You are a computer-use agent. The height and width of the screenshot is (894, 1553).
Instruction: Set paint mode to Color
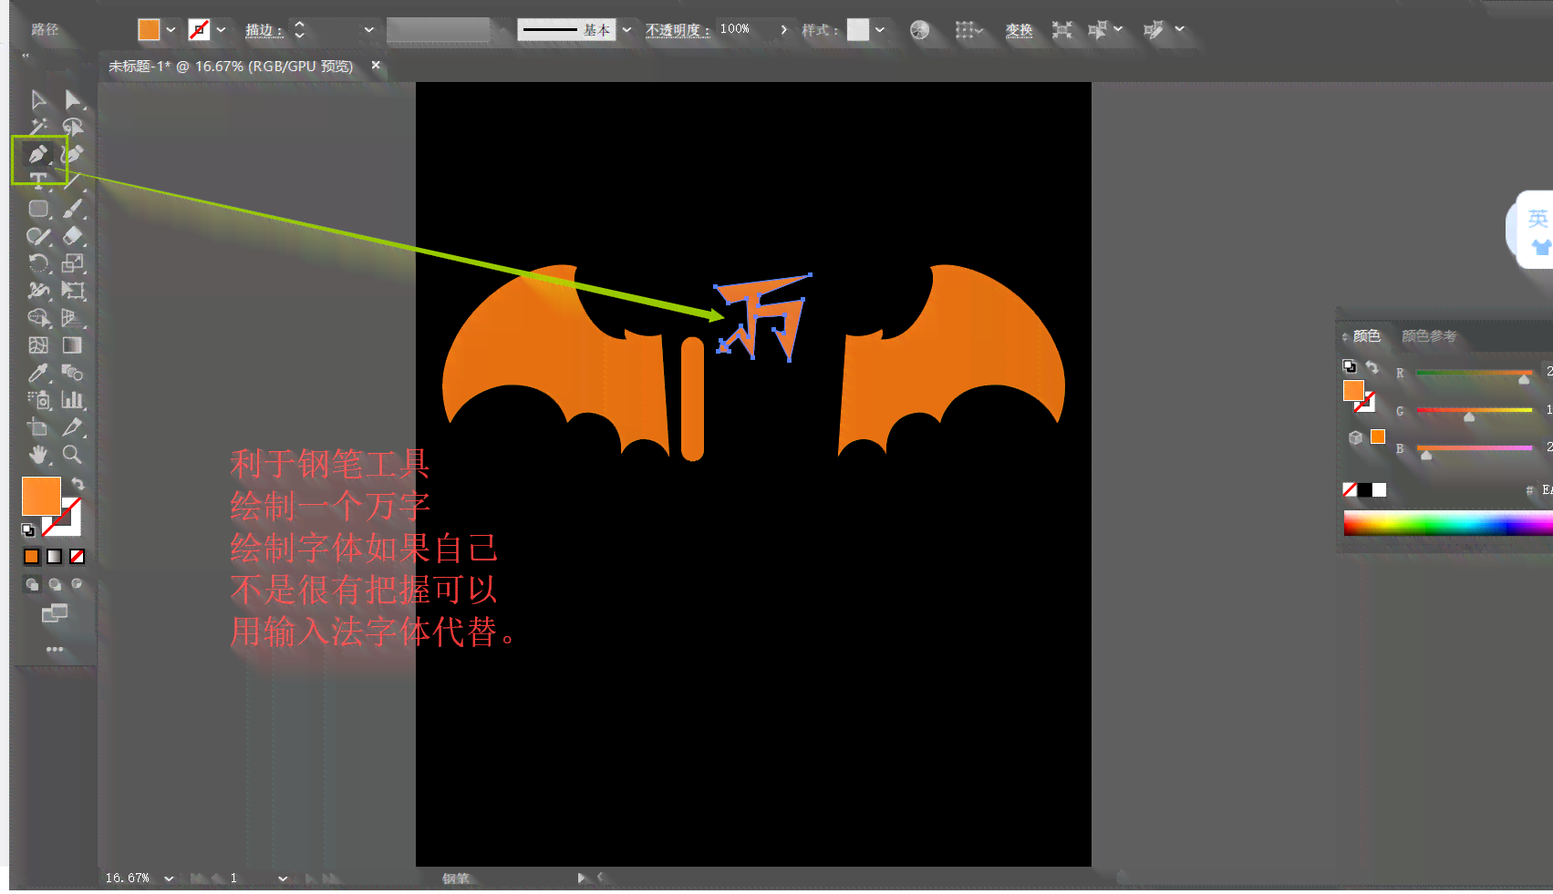click(32, 556)
